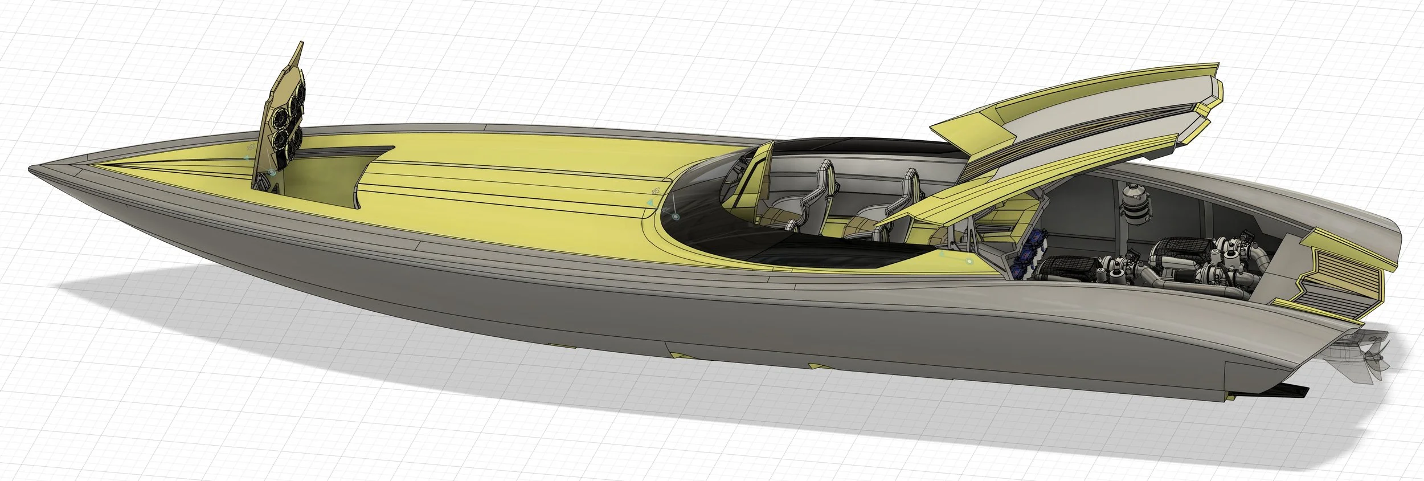The height and width of the screenshot is (481, 1424).
Task: Click the 80° joint angle label near bow hatch
Action: click(x=251, y=148)
